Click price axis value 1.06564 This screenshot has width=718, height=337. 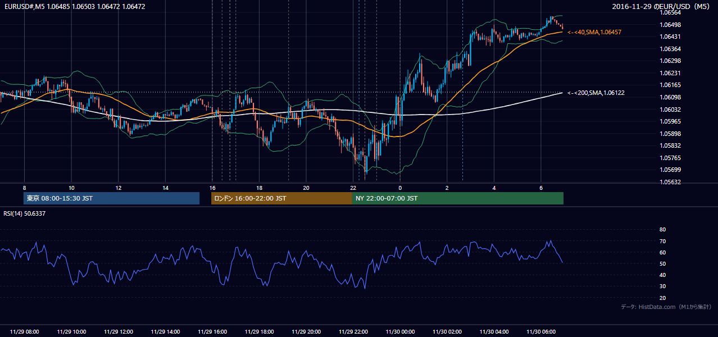(x=670, y=12)
